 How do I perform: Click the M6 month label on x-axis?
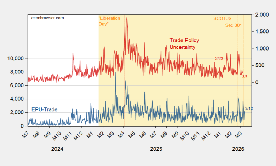142,135
